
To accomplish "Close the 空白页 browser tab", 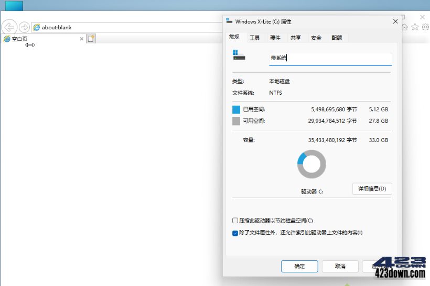I will (81, 39).
